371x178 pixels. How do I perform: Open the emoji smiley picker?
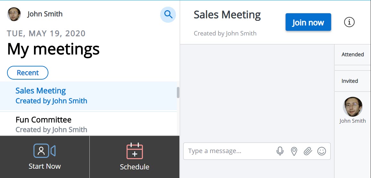point(322,151)
